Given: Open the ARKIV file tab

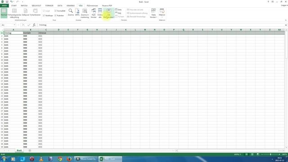Looking at the screenshot, I should coord(4,6).
